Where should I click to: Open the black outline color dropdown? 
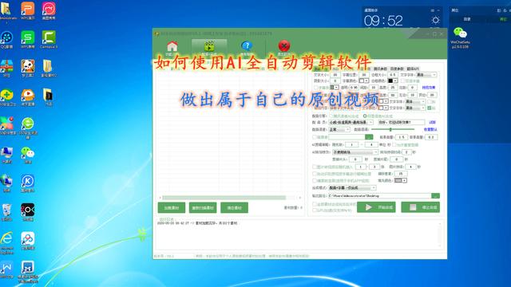[393, 81]
